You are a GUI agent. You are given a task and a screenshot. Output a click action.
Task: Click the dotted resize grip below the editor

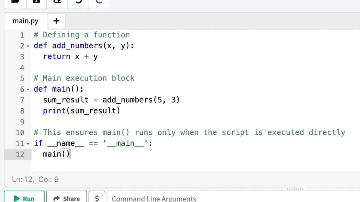click(x=295, y=189)
